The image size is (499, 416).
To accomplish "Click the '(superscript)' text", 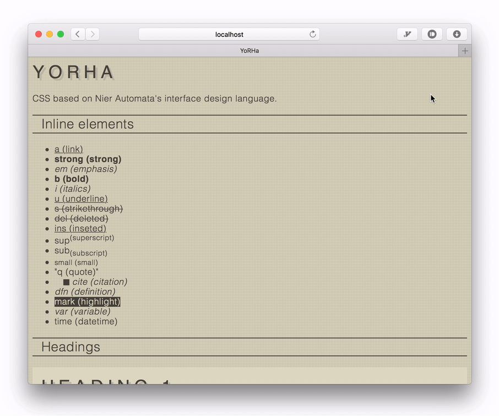I will point(92,238).
